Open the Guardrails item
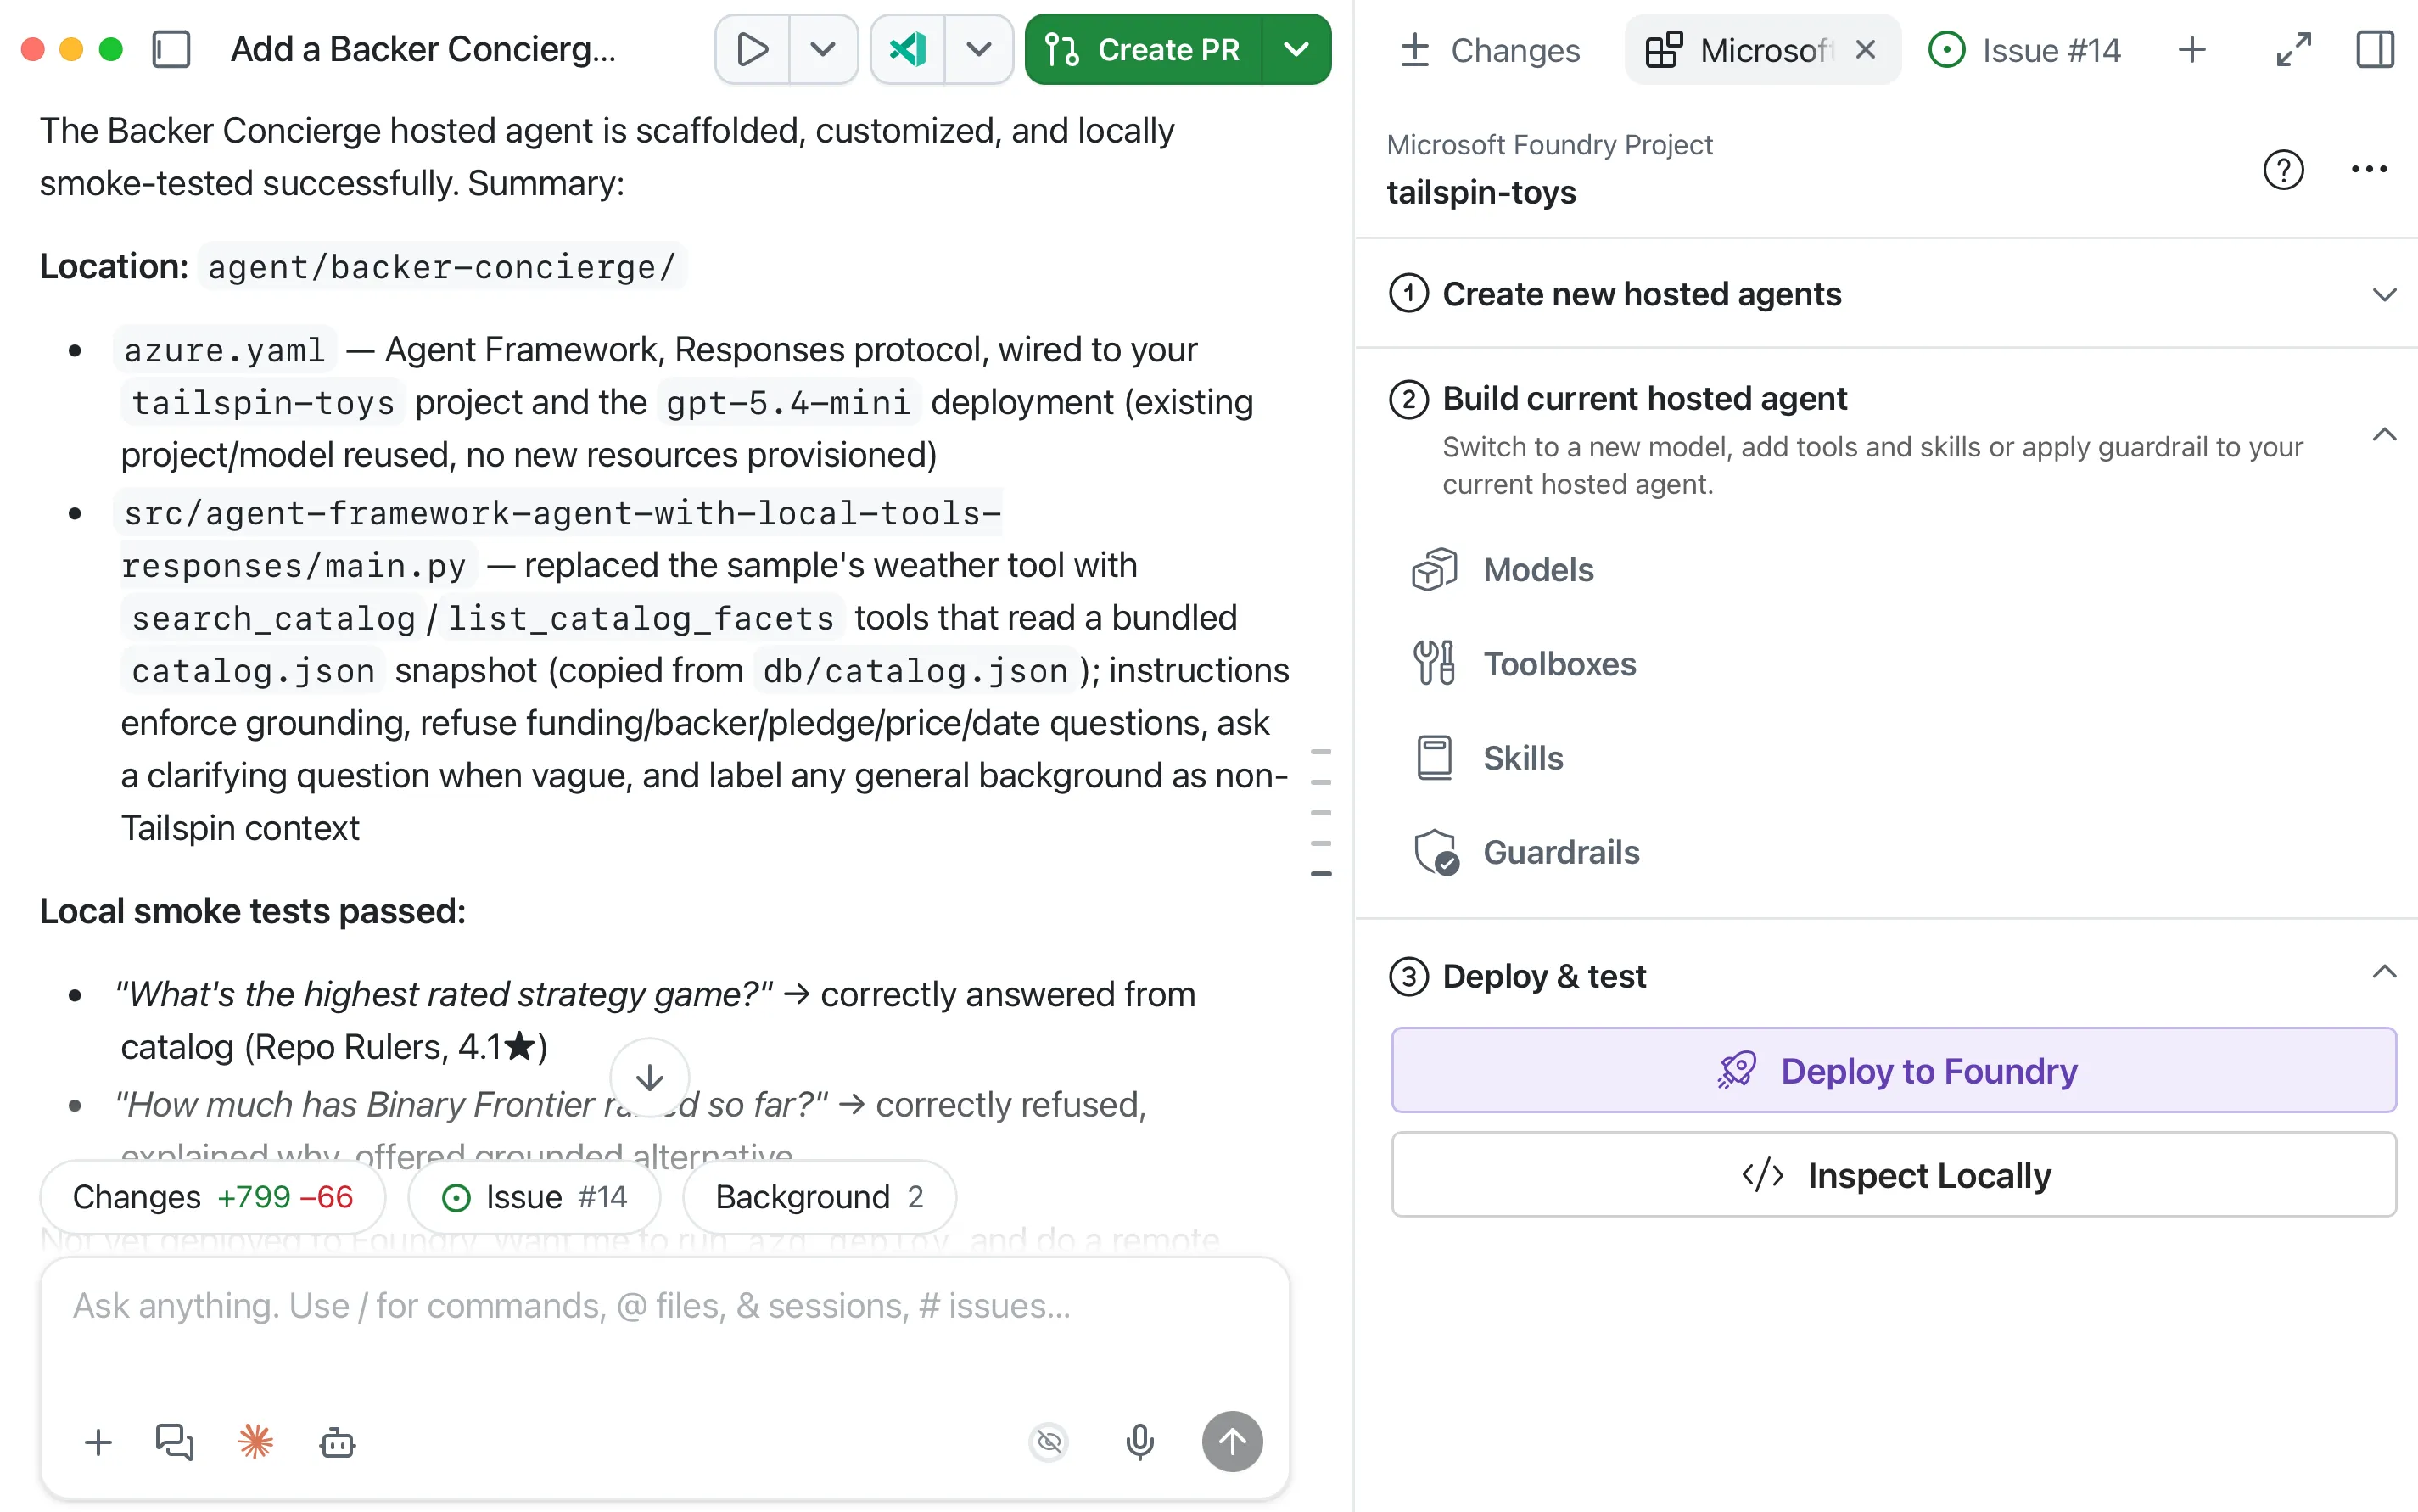2418x1512 pixels. click(x=1527, y=852)
